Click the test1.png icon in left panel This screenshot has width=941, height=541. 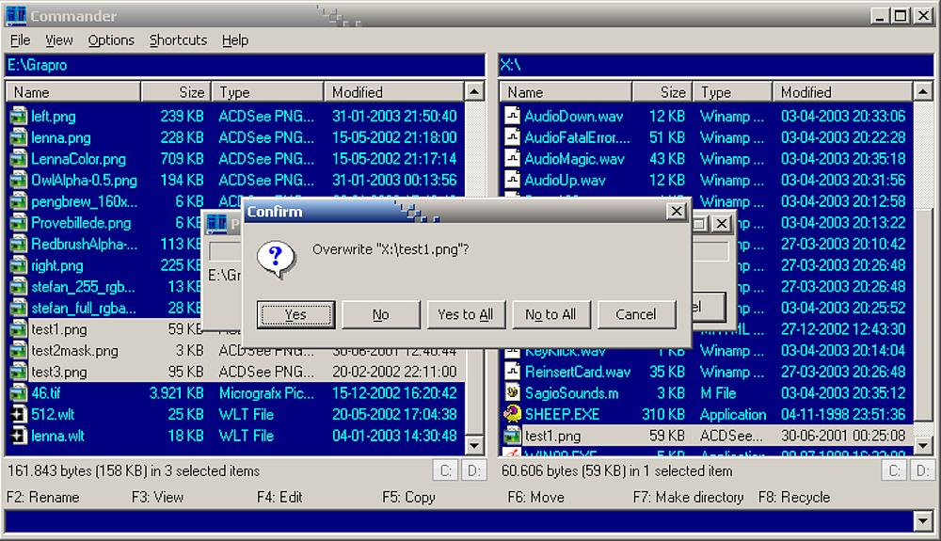(x=19, y=329)
